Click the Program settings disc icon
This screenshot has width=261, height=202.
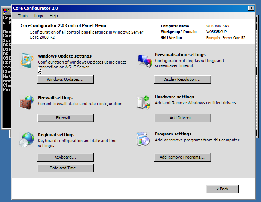(x=143, y=139)
